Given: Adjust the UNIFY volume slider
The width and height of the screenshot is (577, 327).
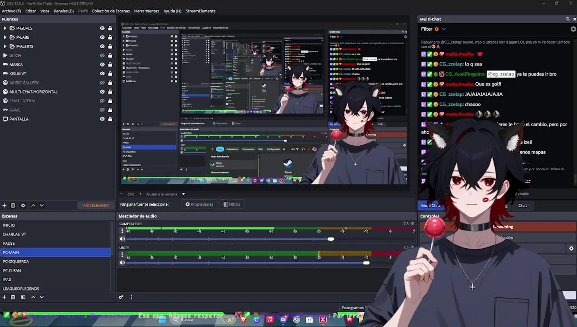Looking at the screenshot, I should tap(366, 263).
